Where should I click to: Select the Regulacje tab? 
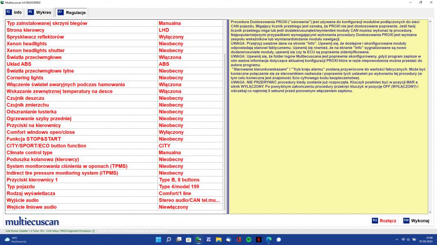[x=72, y=13]
